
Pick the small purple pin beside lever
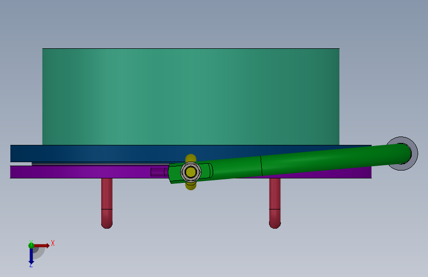click(159, 172)
